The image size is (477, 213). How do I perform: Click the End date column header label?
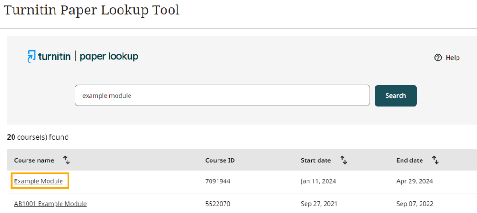[x=410, y=160]
